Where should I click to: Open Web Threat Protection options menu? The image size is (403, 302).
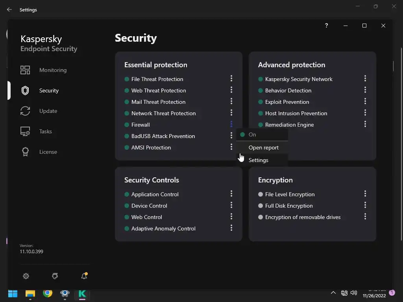pos(231,90)
